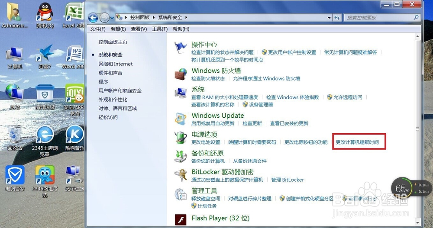Click the Forward navigation arrow button

coord(104,18)
